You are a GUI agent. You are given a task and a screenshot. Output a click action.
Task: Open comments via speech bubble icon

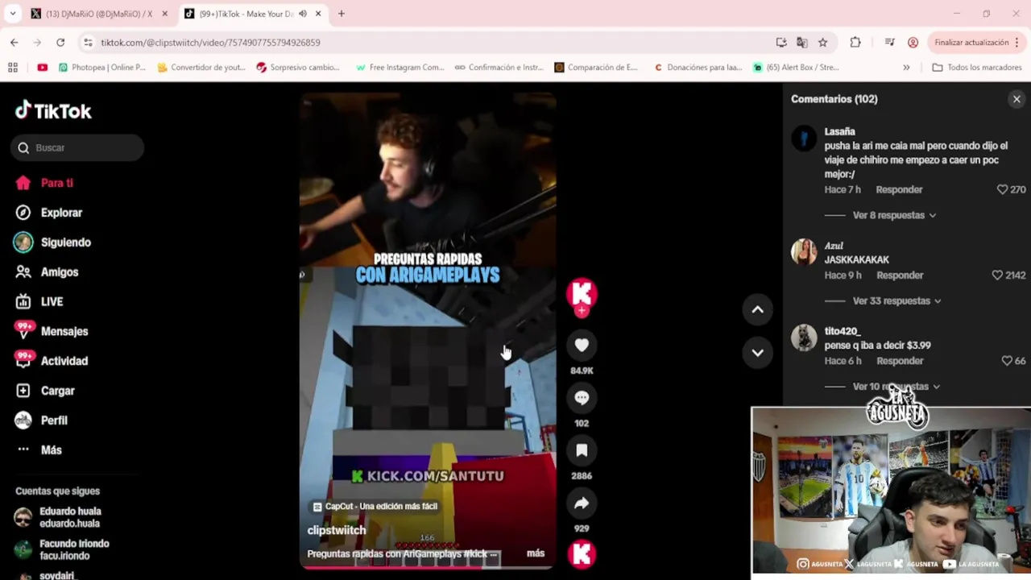pos(582,398)
